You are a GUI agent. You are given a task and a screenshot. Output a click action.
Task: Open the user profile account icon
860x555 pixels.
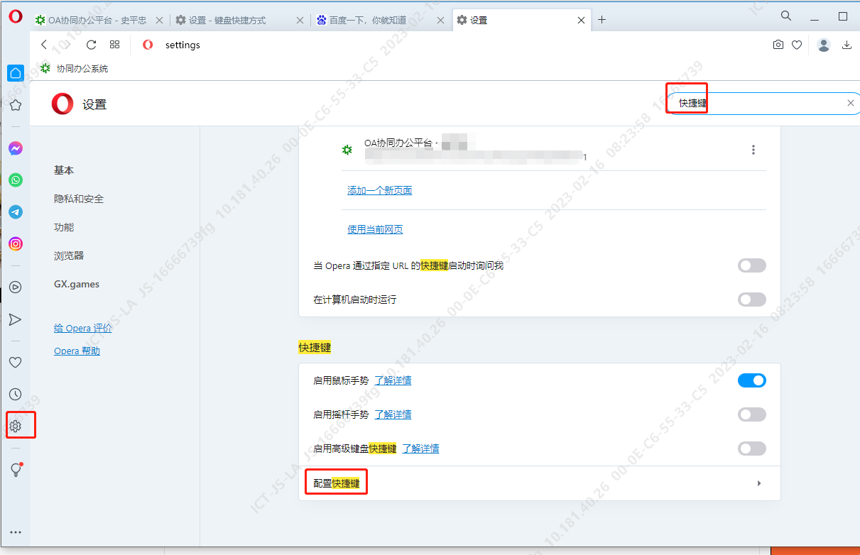(824, 45)
